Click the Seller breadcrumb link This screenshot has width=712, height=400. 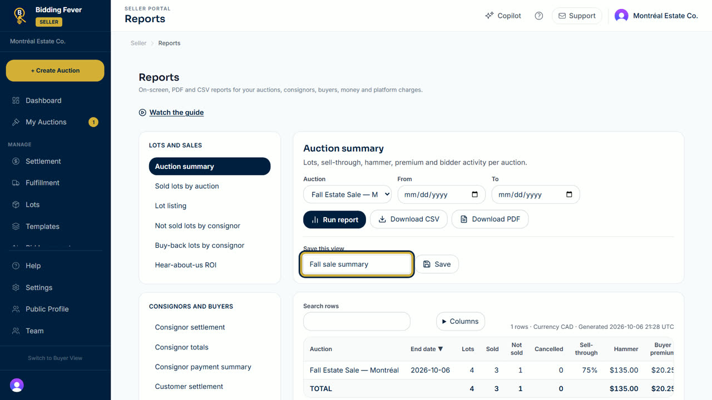pos(139,43)
